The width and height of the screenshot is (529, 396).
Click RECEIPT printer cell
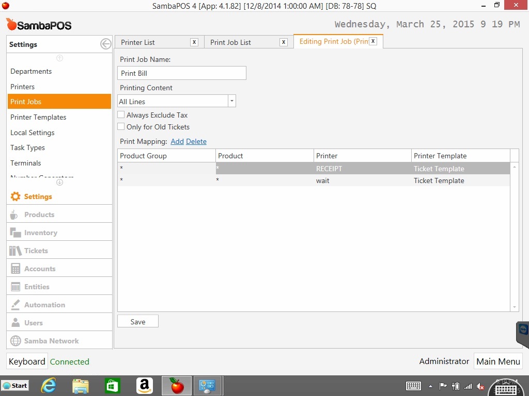pos(362,169)
